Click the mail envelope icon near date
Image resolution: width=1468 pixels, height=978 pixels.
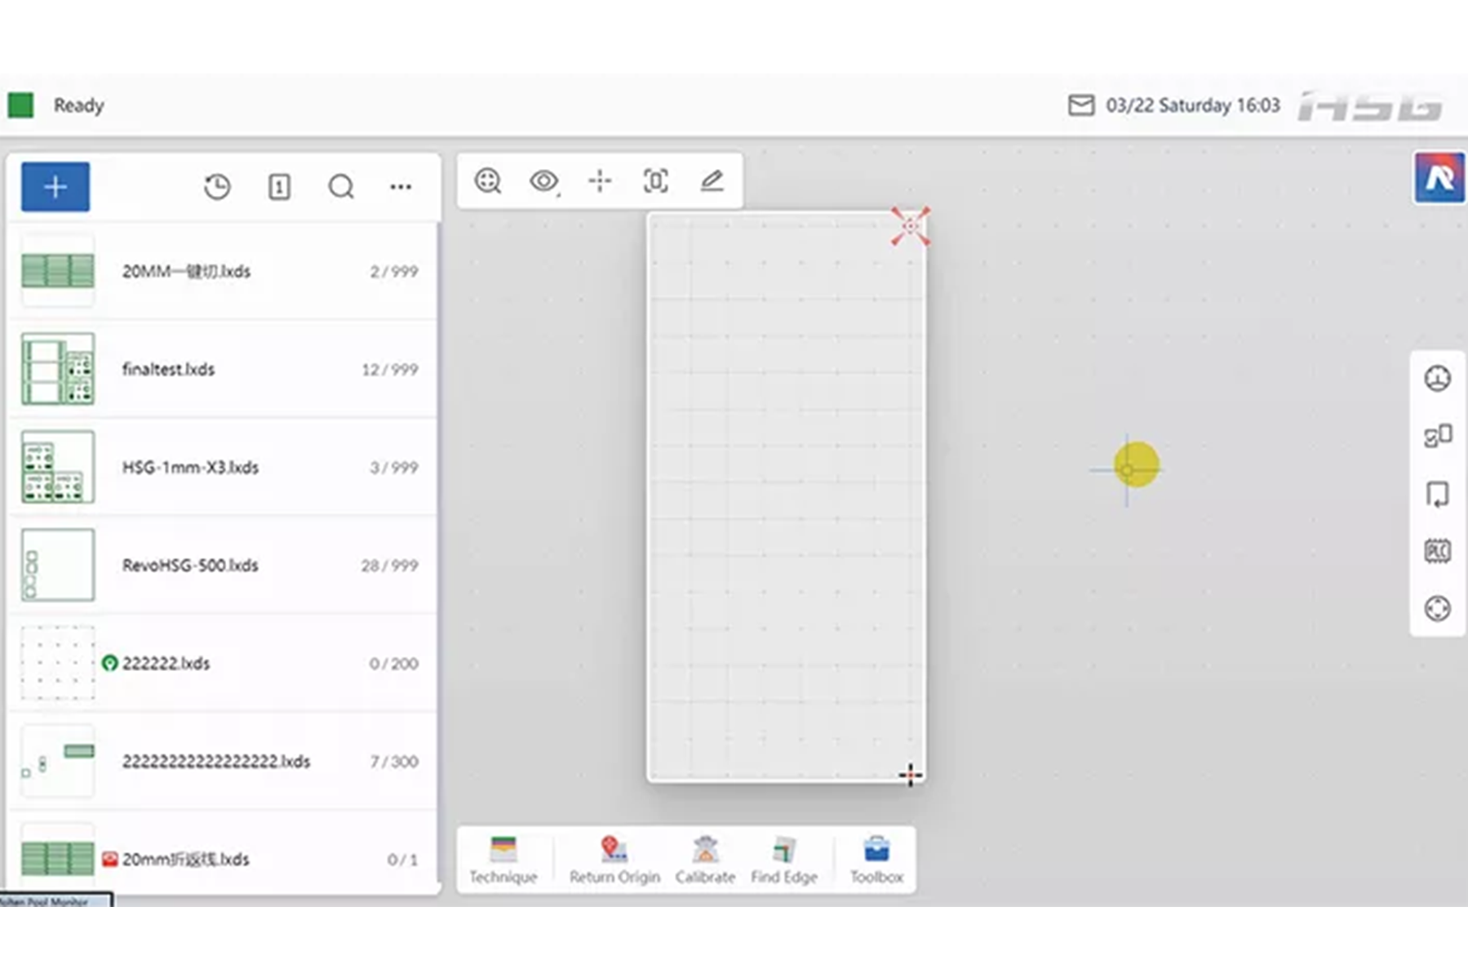click(1081, 105)
